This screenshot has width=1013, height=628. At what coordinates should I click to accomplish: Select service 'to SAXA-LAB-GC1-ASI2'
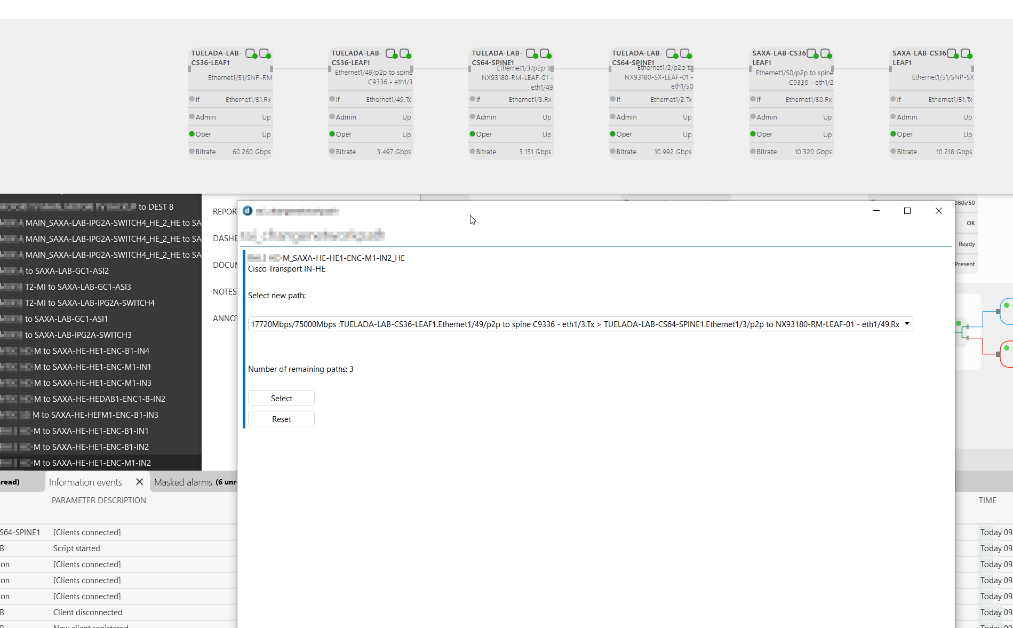(x=101, y=271)
